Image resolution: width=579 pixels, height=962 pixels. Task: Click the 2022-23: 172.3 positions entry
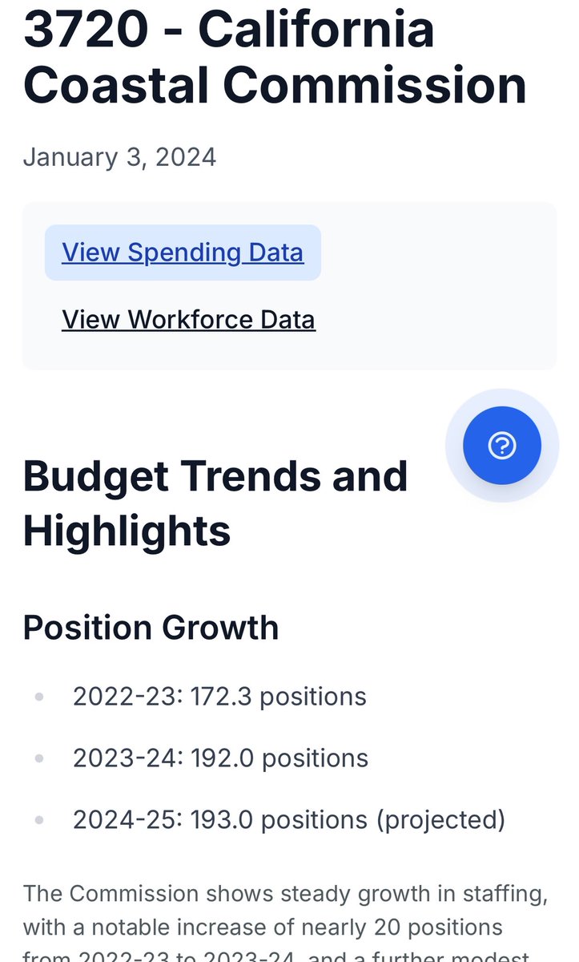pos(219,696)
